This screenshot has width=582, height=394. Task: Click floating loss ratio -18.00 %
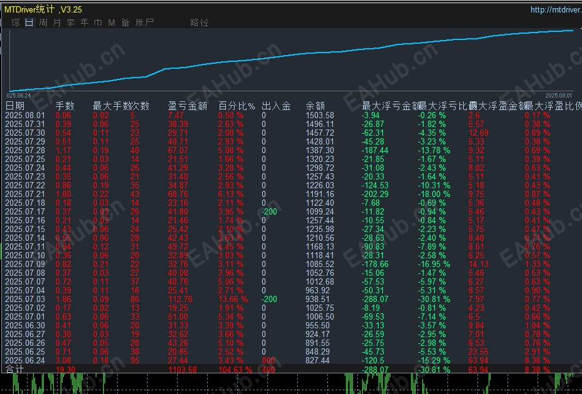pyautogui.click(x=434, y=194)
